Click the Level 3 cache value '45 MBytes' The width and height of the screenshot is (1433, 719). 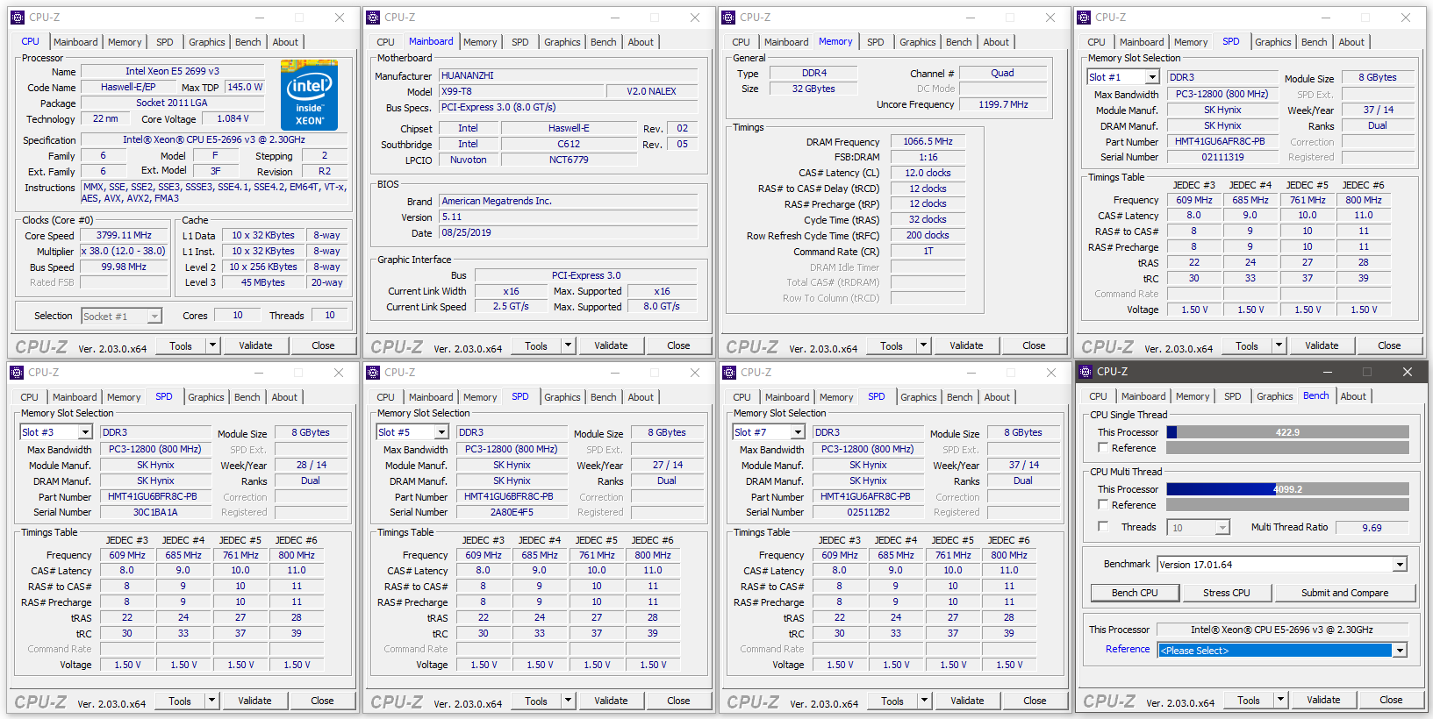click(x=263, y=283)
